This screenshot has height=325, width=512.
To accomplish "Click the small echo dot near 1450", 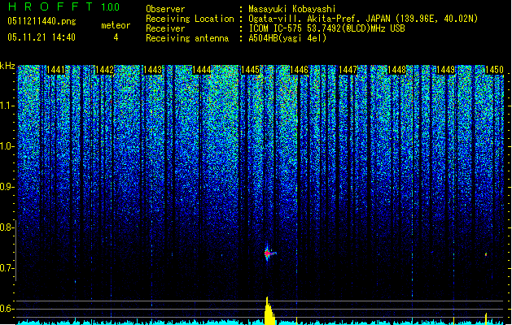I will tap(486, 254).
